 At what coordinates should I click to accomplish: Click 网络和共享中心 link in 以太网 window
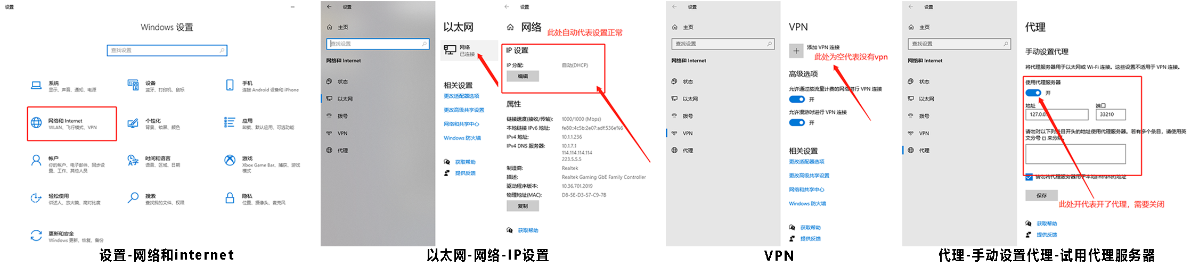tap(461, 124)
